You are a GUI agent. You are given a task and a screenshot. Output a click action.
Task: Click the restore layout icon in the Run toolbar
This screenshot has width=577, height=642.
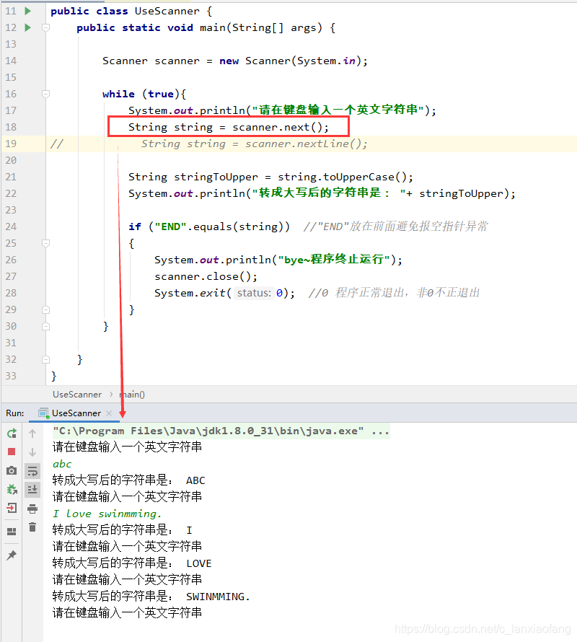[x=12, y=532]
